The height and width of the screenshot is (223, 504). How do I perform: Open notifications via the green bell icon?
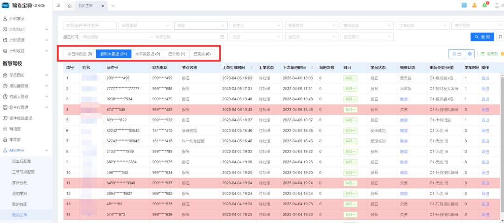tap(484, 6)
